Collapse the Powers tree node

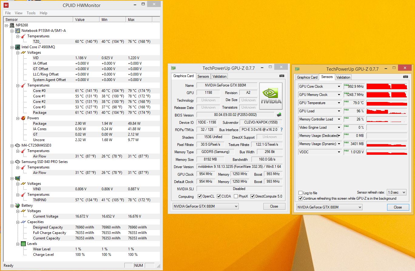tap(18, 118)
